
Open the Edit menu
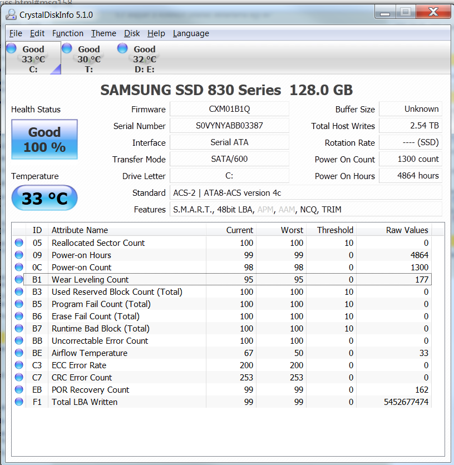click(37, 33)
